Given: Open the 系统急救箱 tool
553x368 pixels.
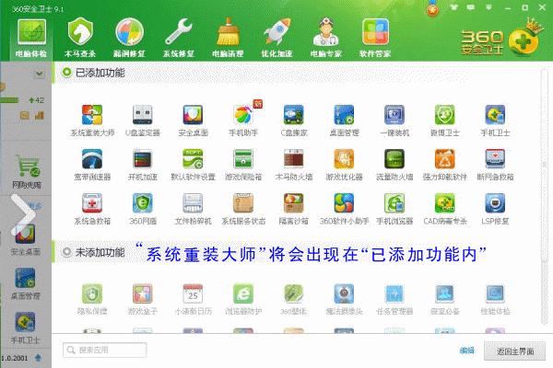Looking at the screenshot, I should tap(92, 204).
